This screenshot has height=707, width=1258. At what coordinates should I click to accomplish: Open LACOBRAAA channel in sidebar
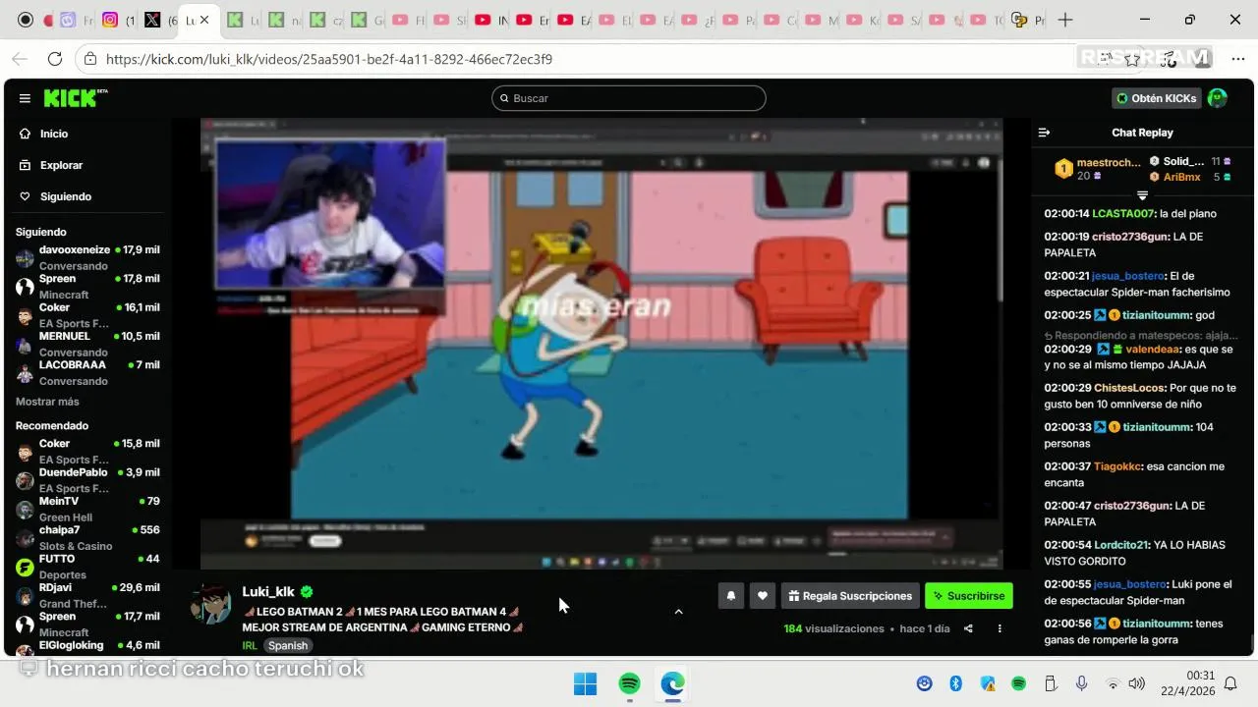86,372
